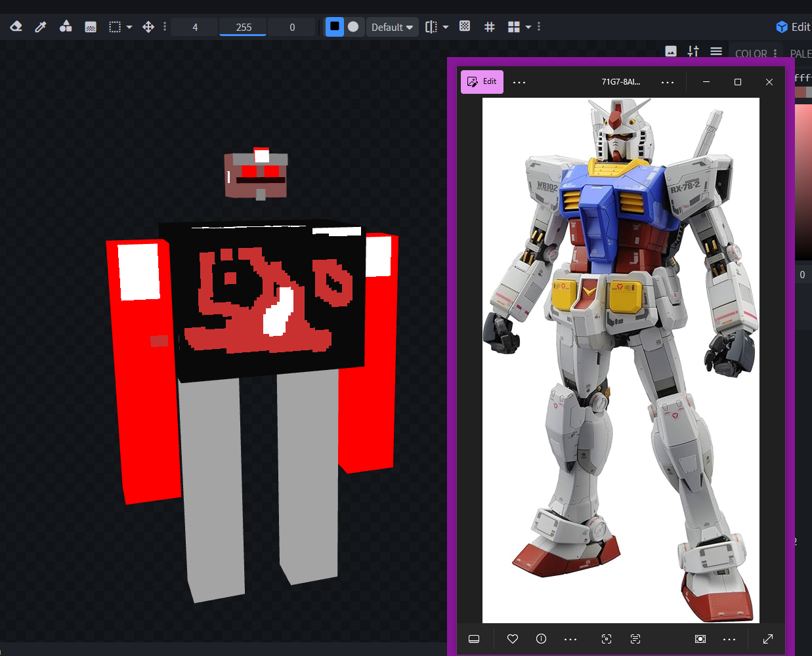Switch to the PALETTE tab
The height and width of the screenshot is (656, 812).
[800, 53]
